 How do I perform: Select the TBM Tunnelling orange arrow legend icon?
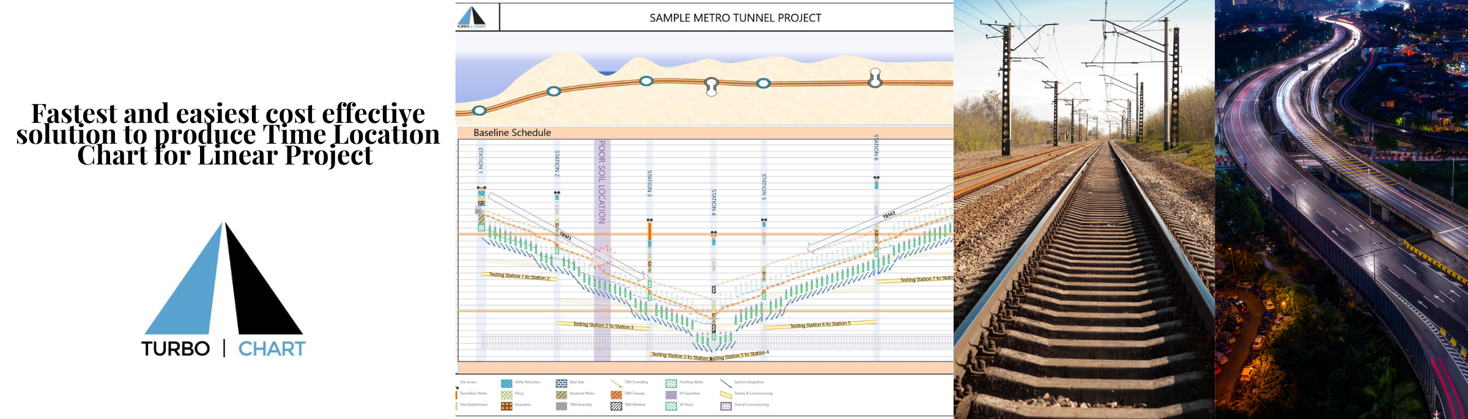[616, 384]
